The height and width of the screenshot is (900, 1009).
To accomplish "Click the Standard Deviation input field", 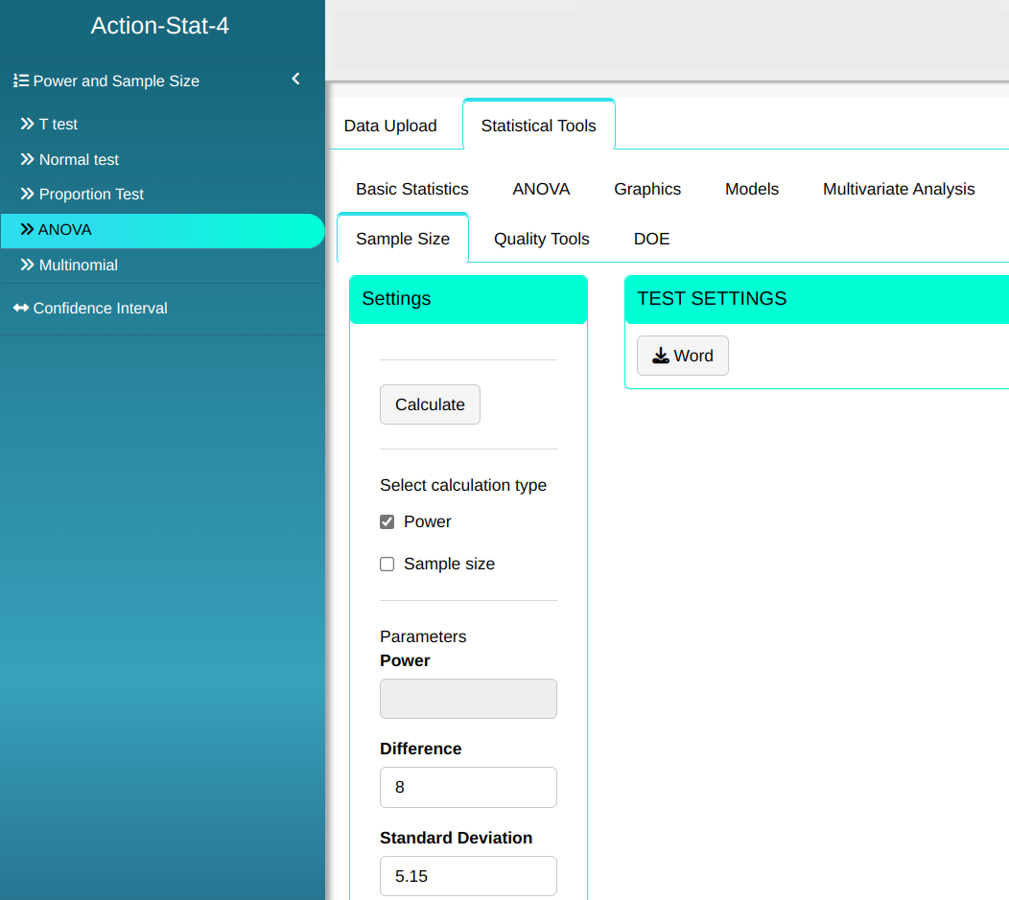I will (468, 876).
